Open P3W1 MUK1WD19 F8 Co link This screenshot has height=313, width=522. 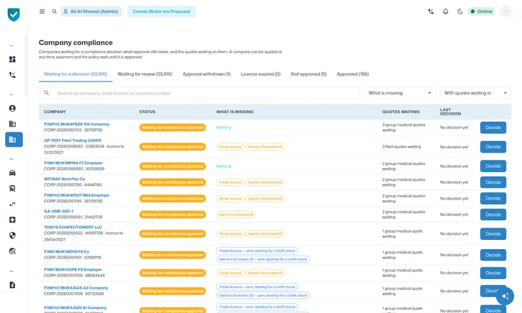click(67, 252)
